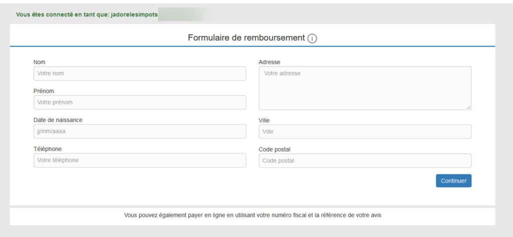Click the connected username jadorelesimpots
The width and height of the screenshot is (513, 237).
click(x=134, y=15)
